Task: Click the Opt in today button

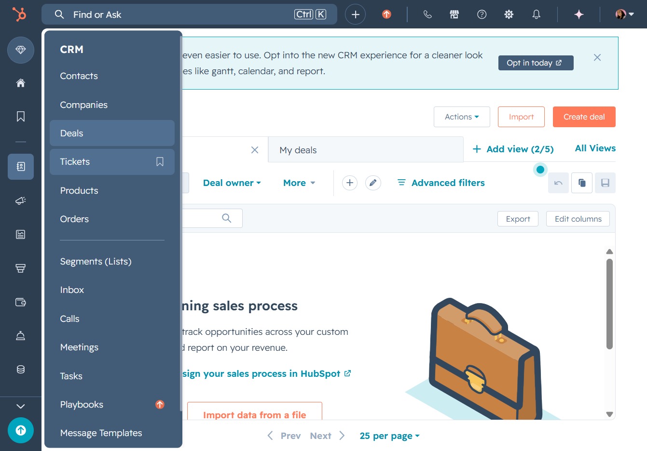Action: pos(536,63)
